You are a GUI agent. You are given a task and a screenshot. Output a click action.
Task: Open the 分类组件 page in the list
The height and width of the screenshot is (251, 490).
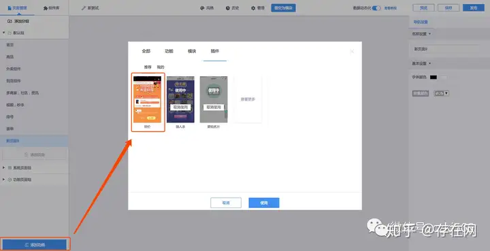[x=35, y=69]
